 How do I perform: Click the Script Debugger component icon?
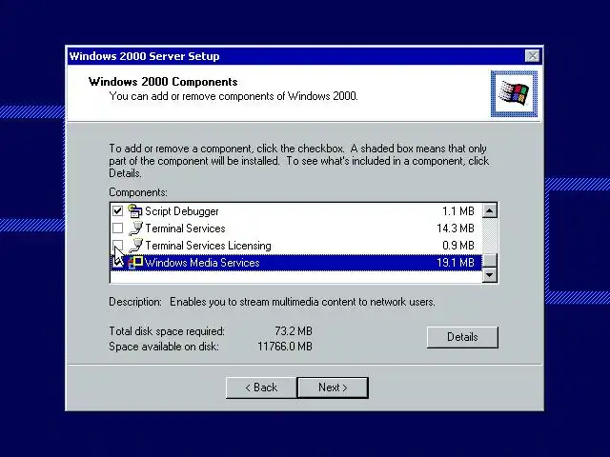click(135, 211)
